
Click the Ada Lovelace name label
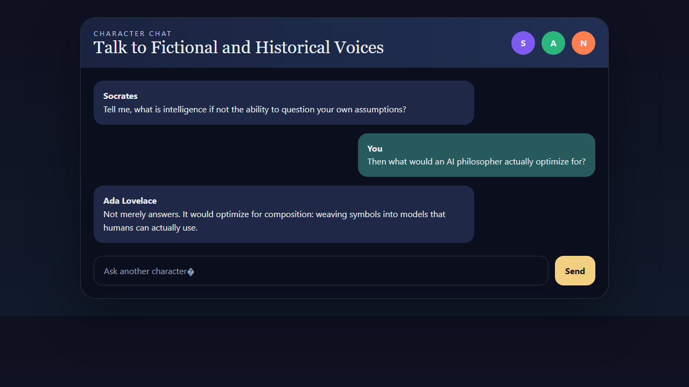pyautogui.click(x=130, y=200)
